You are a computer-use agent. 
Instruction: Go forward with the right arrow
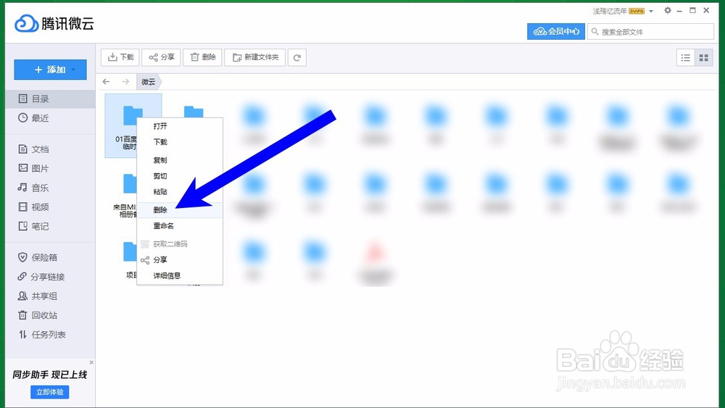point(125,81)
